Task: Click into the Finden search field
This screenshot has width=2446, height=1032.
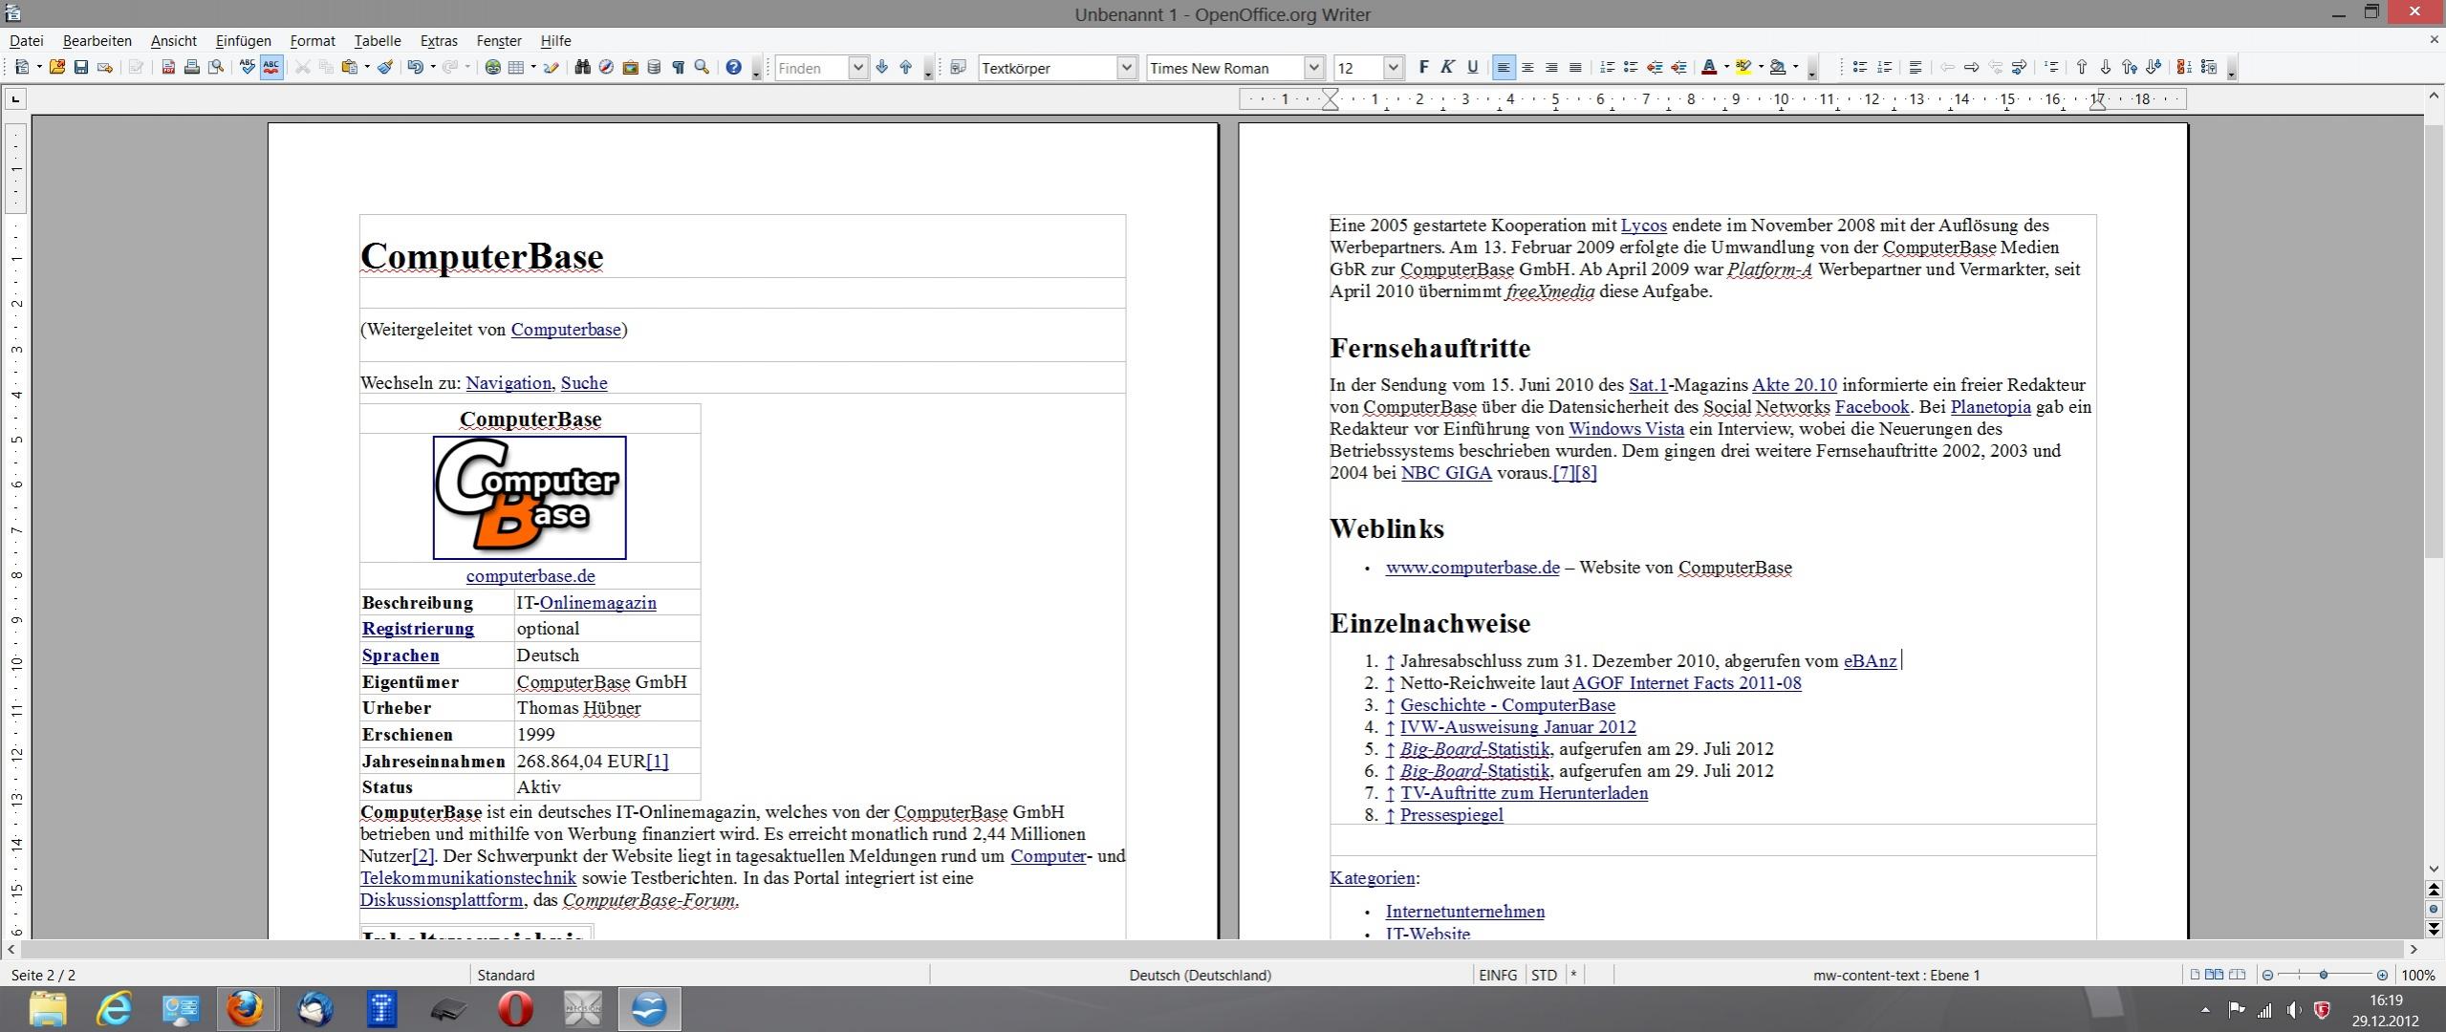Action: (811, 68)
